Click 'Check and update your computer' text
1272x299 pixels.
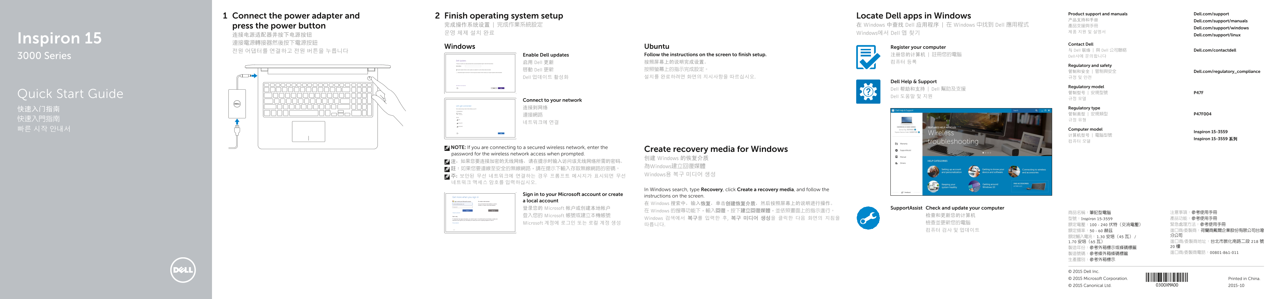(x=964, y=208)
